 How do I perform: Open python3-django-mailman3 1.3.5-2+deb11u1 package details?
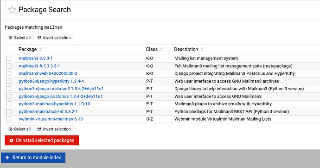pyautogui.click(x=61, y=89)
